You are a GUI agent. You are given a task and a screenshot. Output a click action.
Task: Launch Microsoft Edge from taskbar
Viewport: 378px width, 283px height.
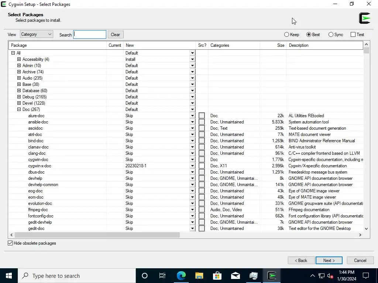(x=181, y=276)
